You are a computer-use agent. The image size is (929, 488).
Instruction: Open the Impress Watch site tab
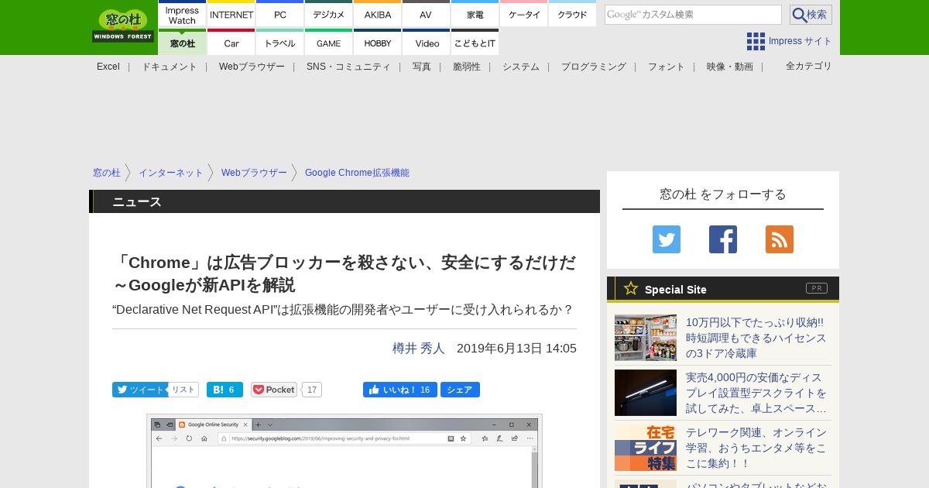tap(182, 14)
